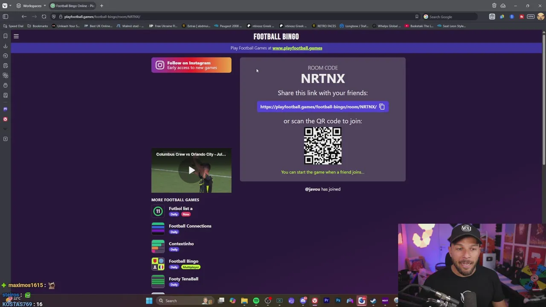Open Steam from the taskbar
The width and height of the screenshot is (546, 307).
click(x=373, y=301)
